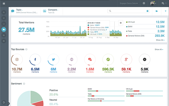Viewport: 169px width, 106px height.
Task: Expand Show All in Top Sources
Action: click(x=159, y=49)
